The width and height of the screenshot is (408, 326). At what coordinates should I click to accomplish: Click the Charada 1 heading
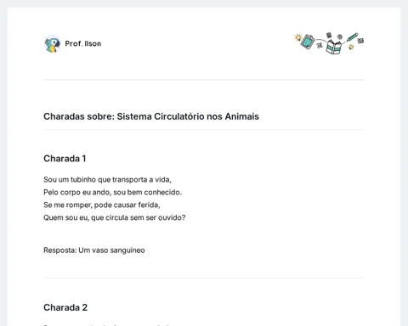[65, 159]
